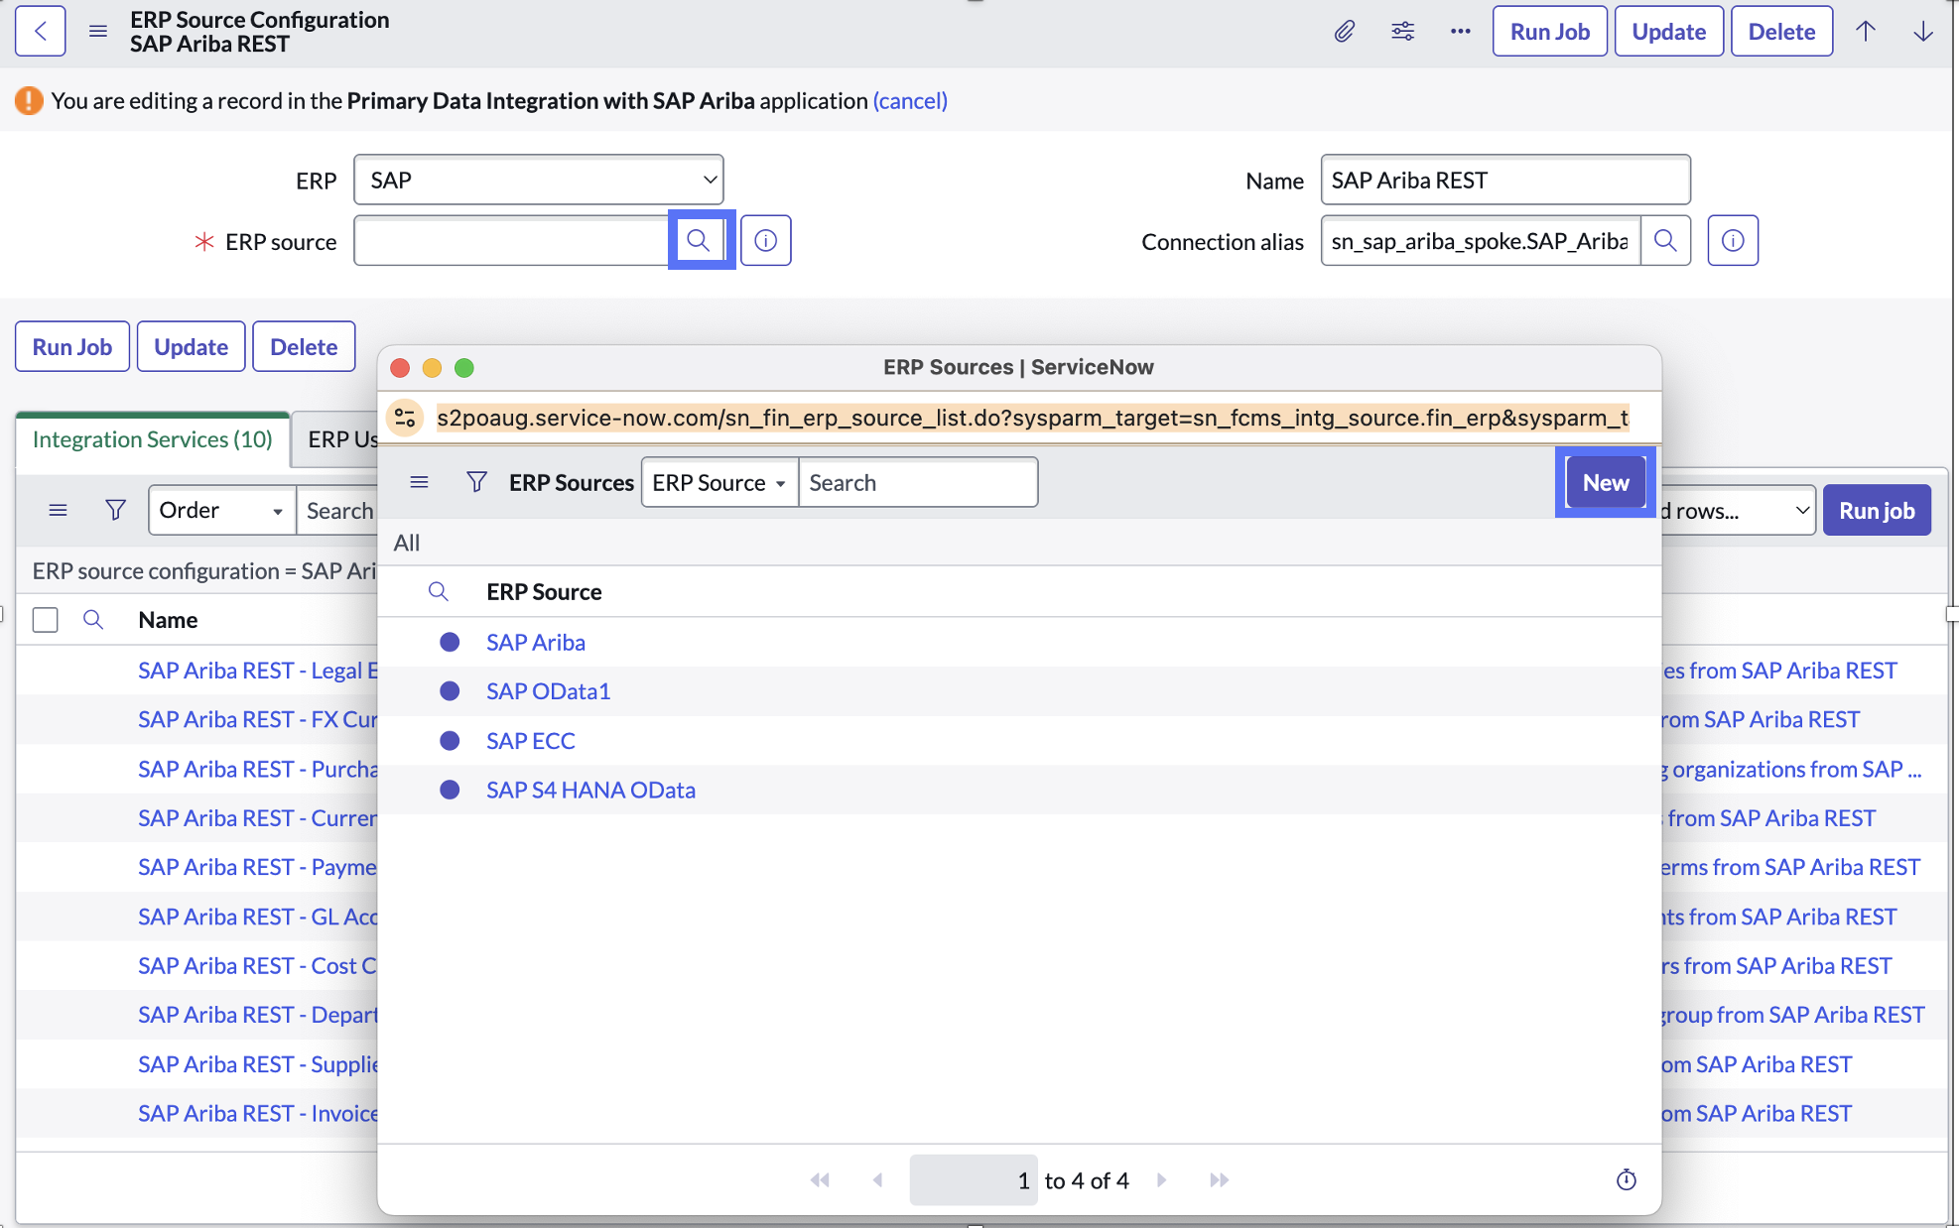Click Update button in top header
Screen dimensions: 1959x1228
1668,31
